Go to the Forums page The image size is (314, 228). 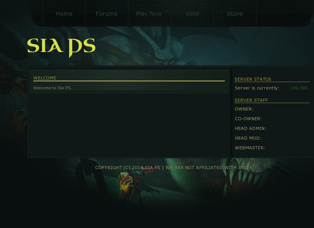(107, 13)
